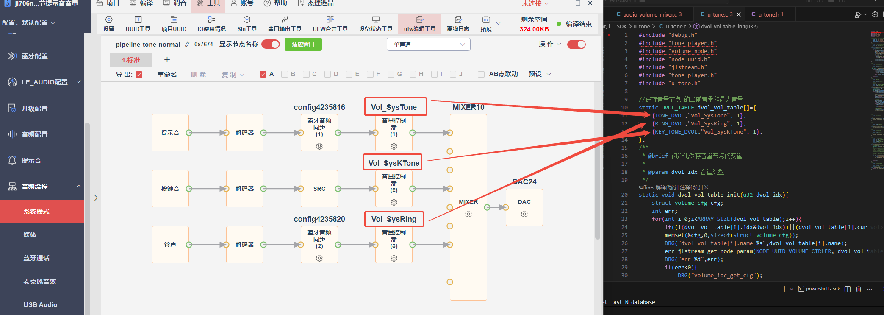Screen dimensions: 884x315
Task: Open the 拓展 tool
Action: click(486, 24)
